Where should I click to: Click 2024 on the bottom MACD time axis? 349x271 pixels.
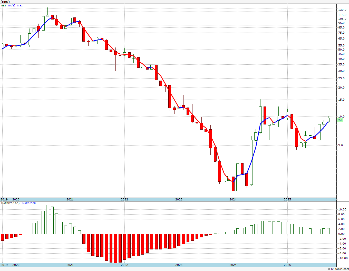click(x=233, y=265)
